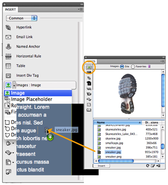Open the Assets panel options menu
Screen dimensions: 168x185
click(x=163, y=61)
